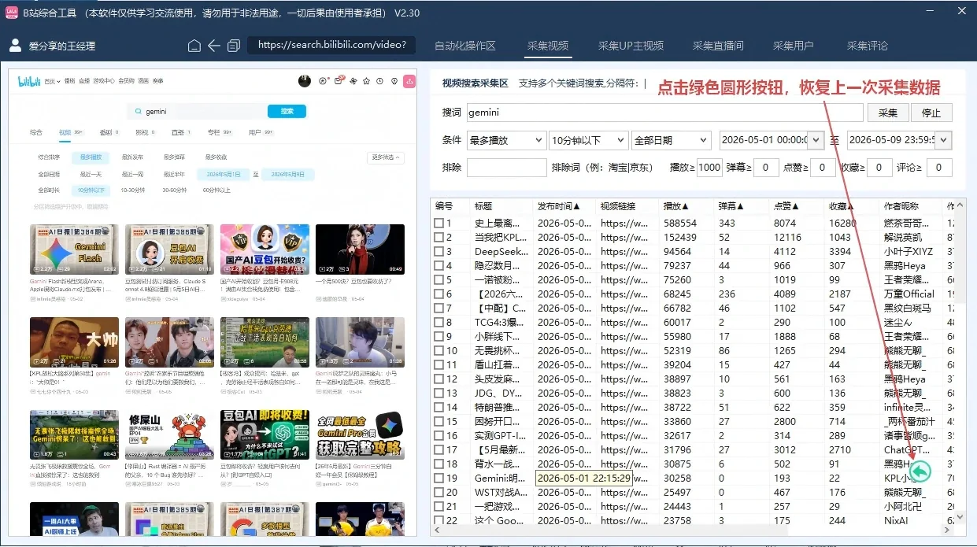Tick the checkbox for row 1
The width and height of the screenshot is (977, 547).
click(x=439, y=224)
